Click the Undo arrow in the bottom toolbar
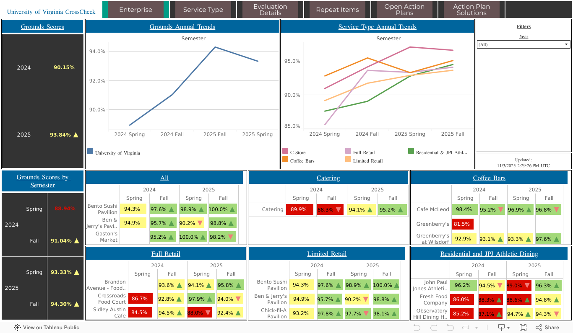The height and width of the screenshot is (333, 573). [417, 327]
